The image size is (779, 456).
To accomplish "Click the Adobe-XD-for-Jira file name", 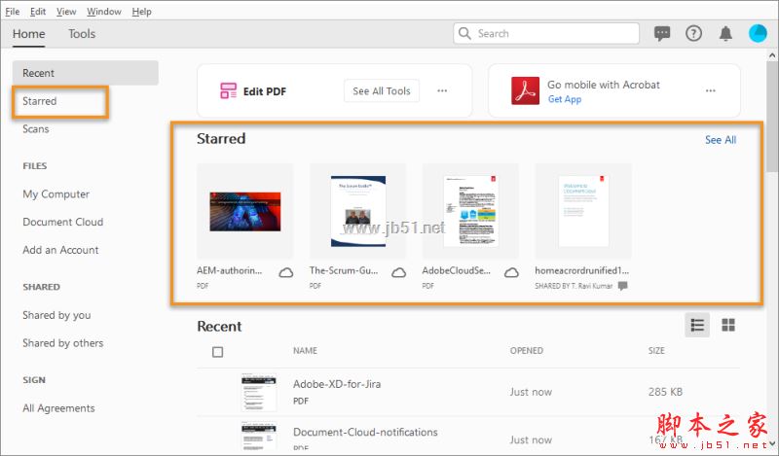I will click(337, 384).
